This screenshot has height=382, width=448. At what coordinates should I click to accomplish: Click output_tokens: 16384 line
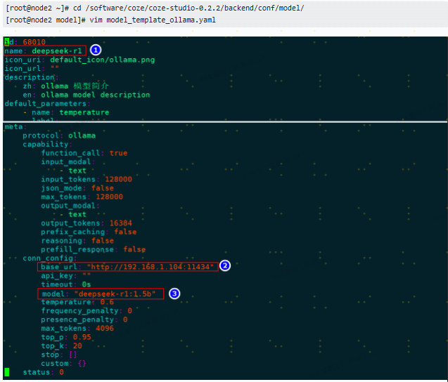[x=87, y=223]
